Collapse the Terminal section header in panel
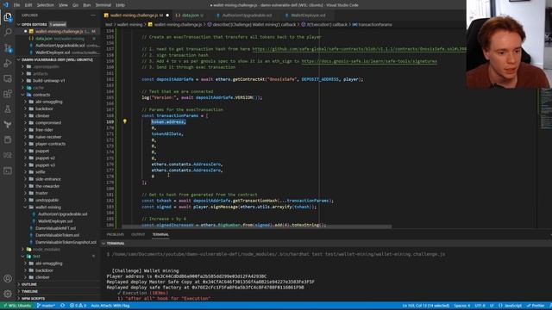The width and height of the screenshot is (552, 310). coord(115,243)
